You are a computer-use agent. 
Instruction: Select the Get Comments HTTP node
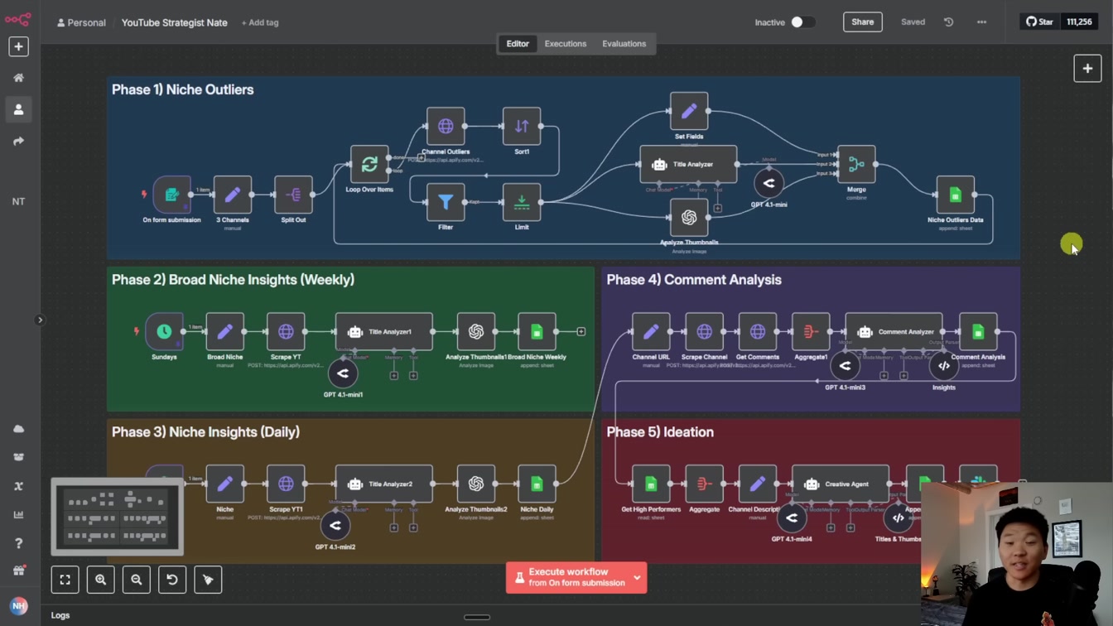[757, 331]
